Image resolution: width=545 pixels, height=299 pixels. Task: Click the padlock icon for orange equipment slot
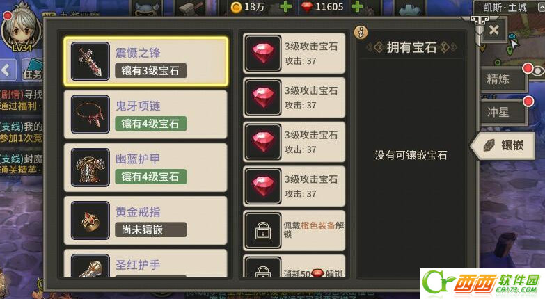tap(263, 230)
